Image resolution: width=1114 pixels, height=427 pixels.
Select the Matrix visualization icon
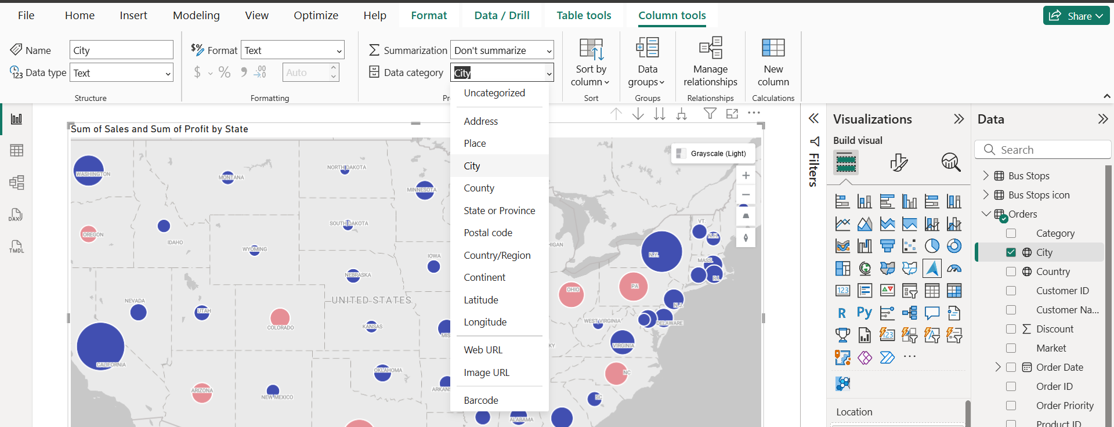point(954,290)
